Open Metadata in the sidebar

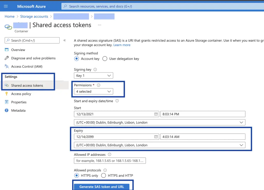18,110
